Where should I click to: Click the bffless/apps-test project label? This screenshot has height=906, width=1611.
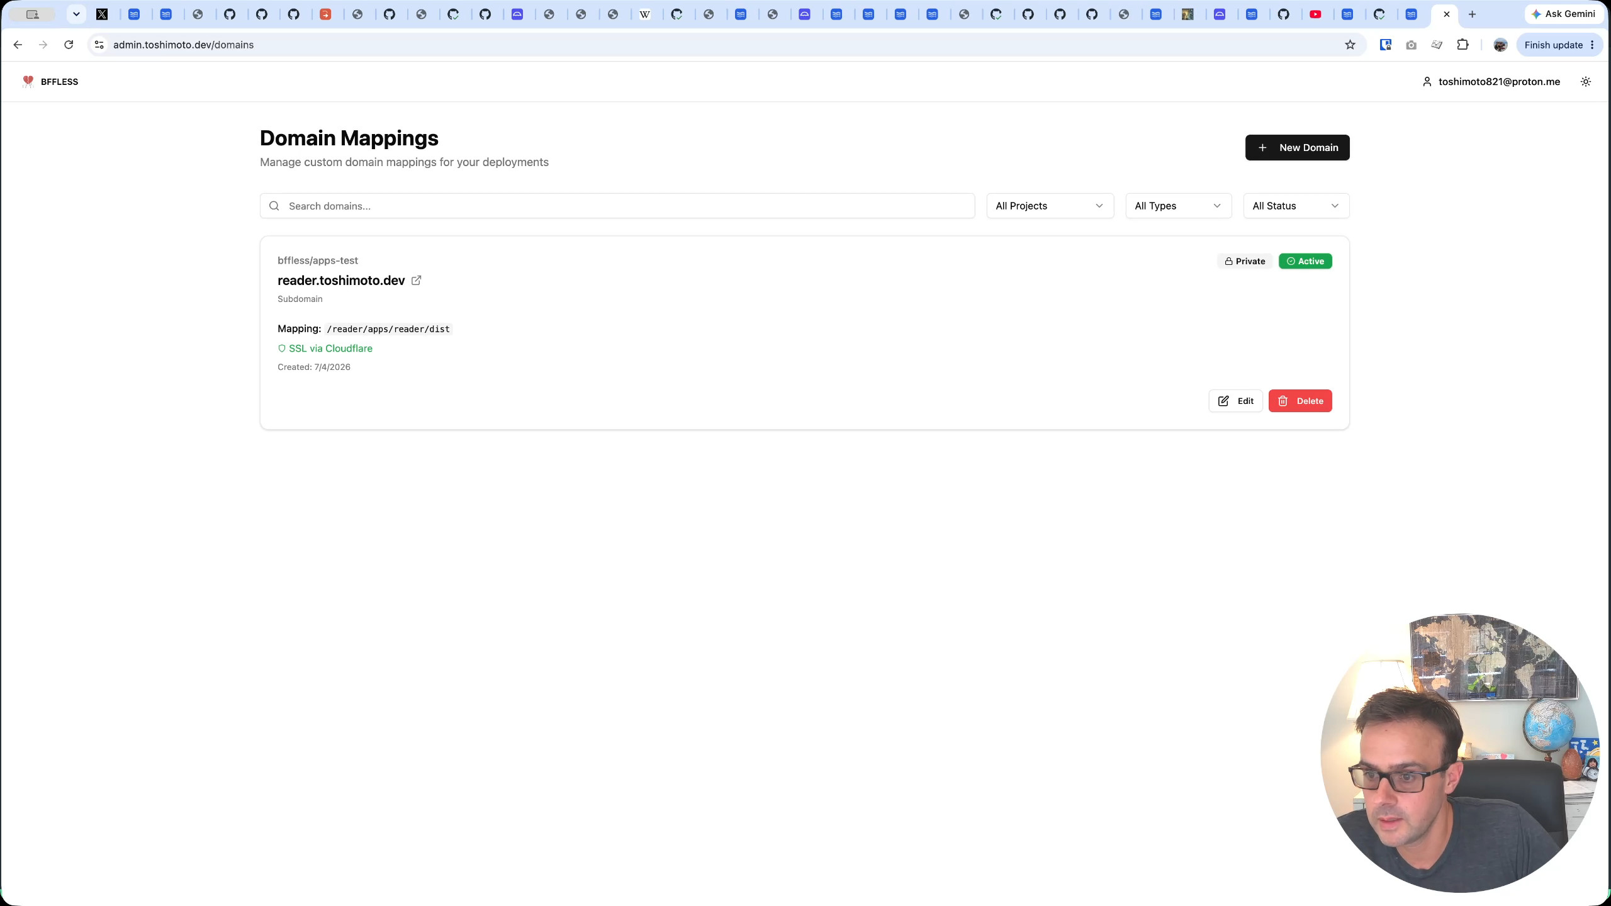[318, 260]
